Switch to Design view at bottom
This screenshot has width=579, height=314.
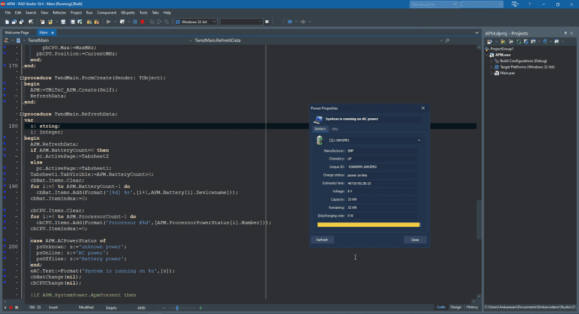456,307
